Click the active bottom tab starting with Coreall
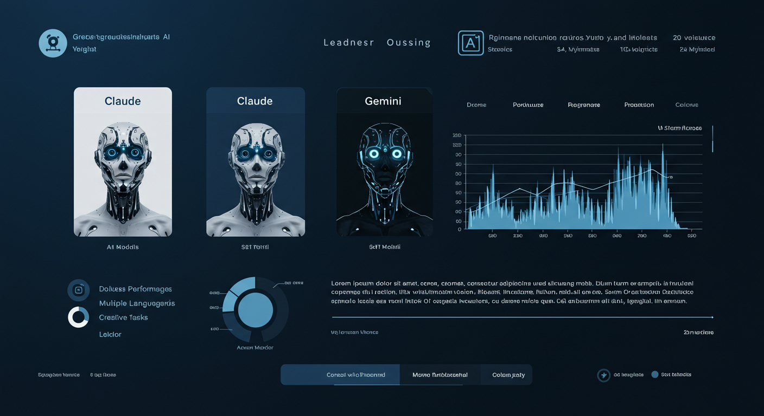764x416 pixels. pyautogui.click(x=340, y=375)
